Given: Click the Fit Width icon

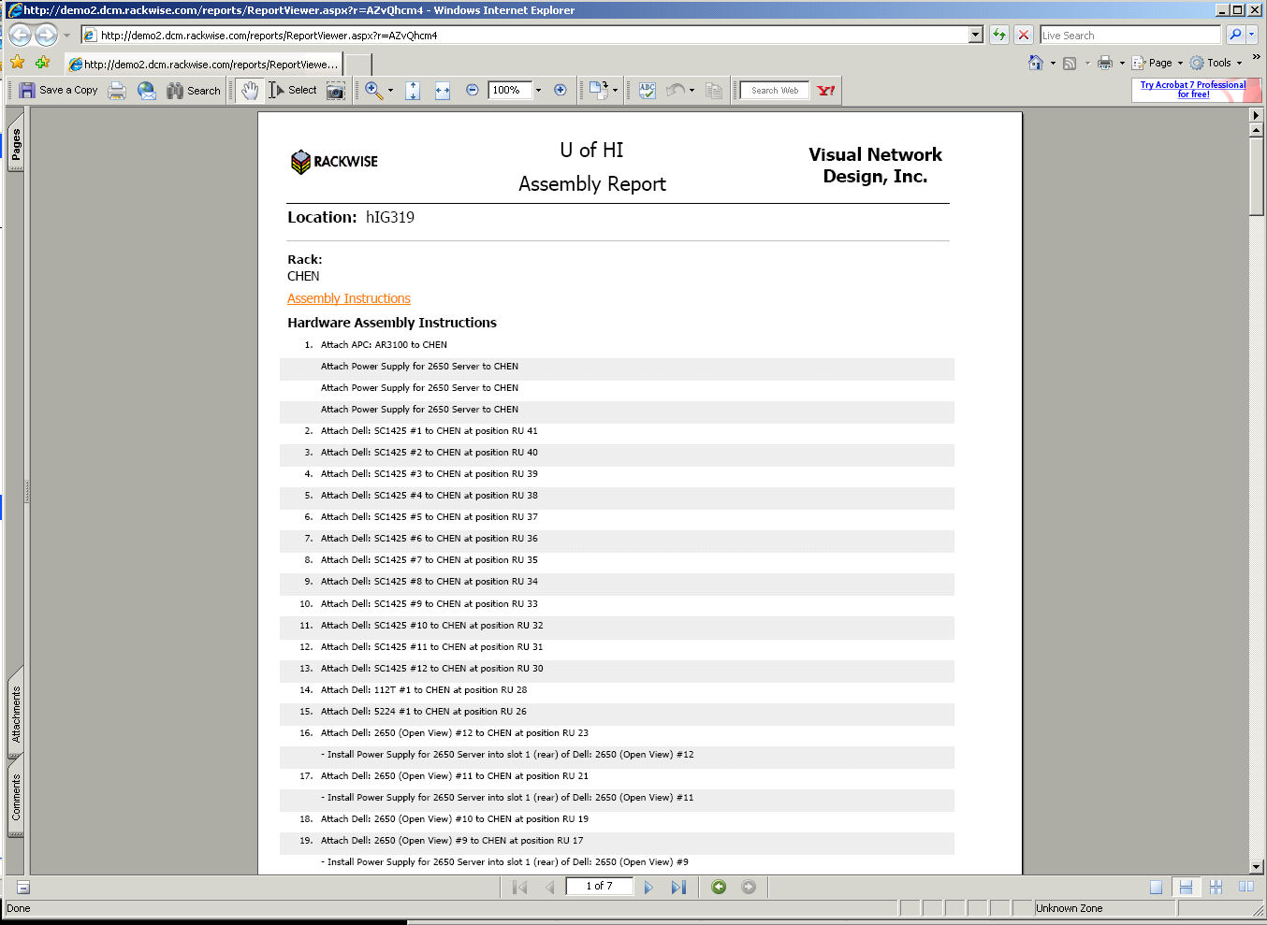Looking at the screenshot, I should [x=443, y=91].
